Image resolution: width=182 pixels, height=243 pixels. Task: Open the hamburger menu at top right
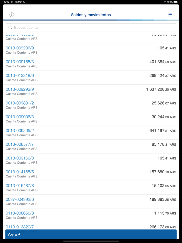click(x=170, y=15)
